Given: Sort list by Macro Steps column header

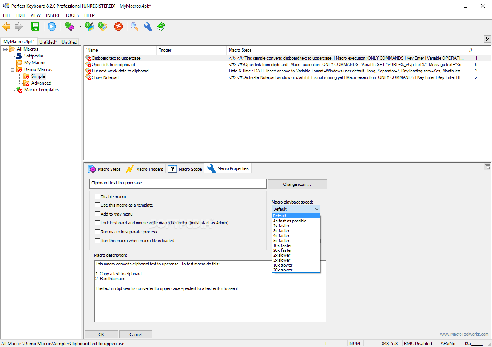Looking at the screenshot, I should click(346, 50).
